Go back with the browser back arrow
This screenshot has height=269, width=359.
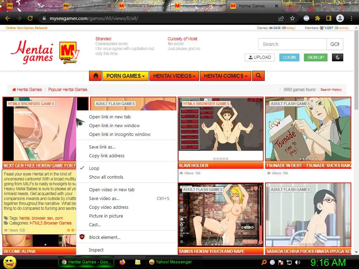(x=8, y=18)
